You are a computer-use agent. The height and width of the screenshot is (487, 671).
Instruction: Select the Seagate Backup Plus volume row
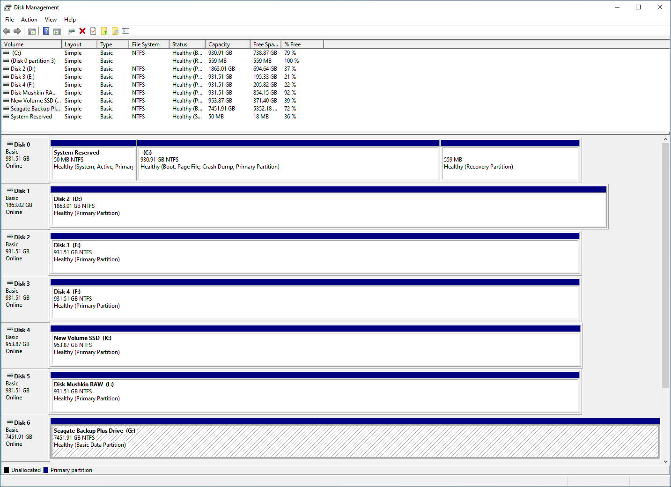[150, 109]
